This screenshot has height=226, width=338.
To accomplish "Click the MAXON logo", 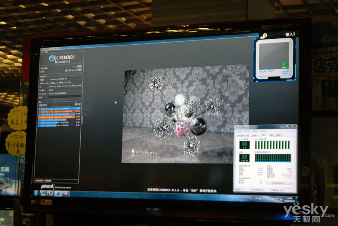I will [47, 186].
